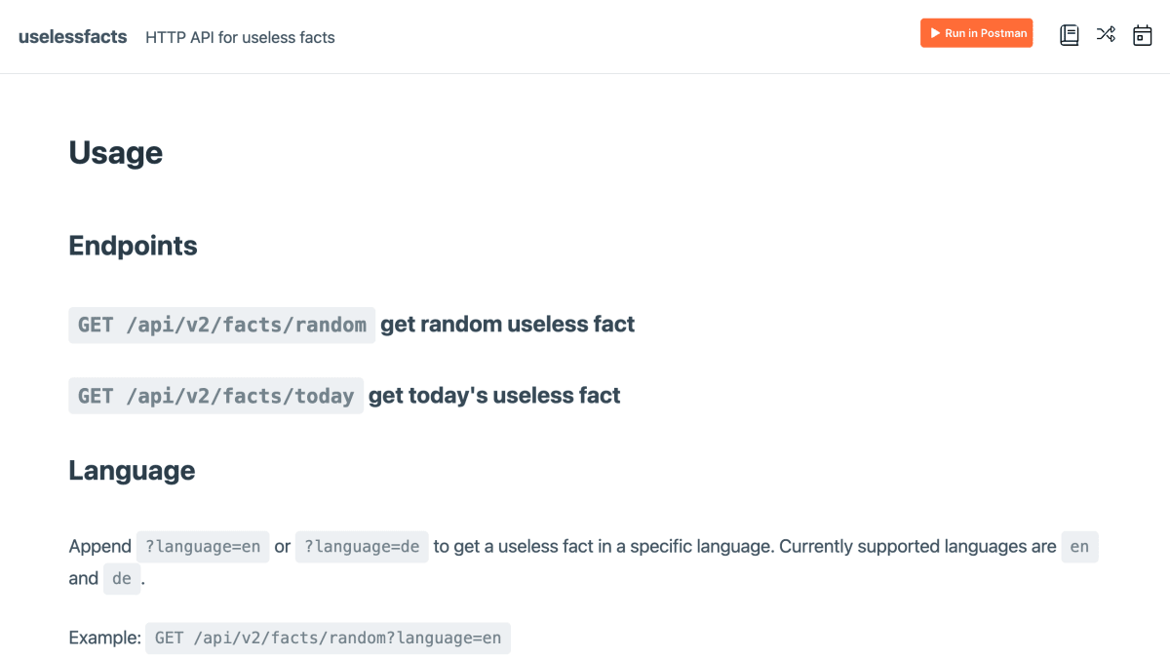
Task: Select the Language section heading
Action: pyautogui.click(x=132, y=471)
